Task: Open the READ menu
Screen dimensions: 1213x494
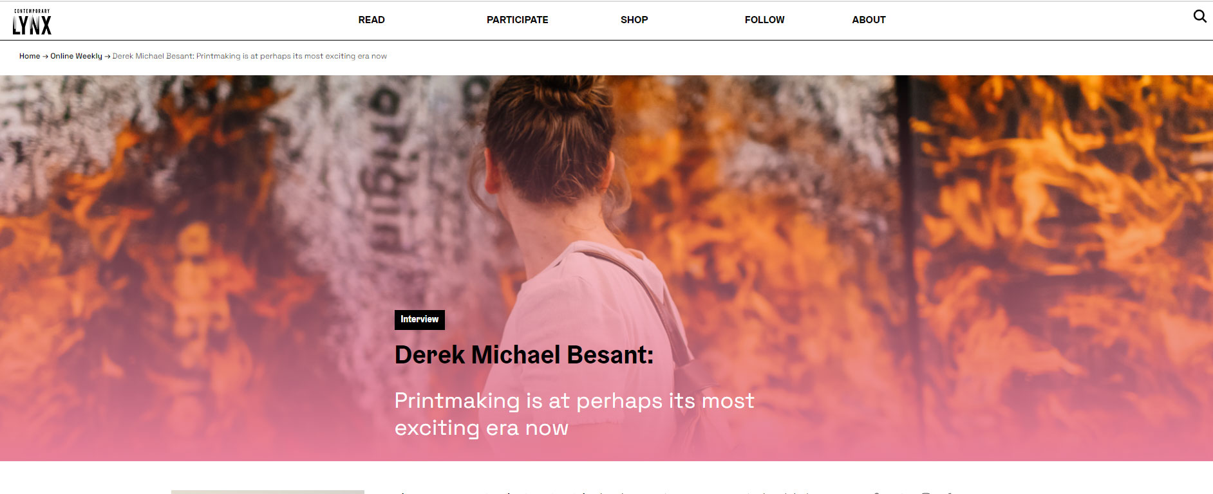Action: pos(371,20)
